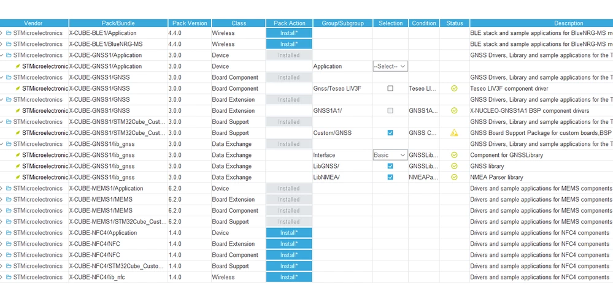Click the green leaf icon of the Gnss/Teseo LIV3F row
Viewport: 613px width, 288px height.
click(18, 89)
